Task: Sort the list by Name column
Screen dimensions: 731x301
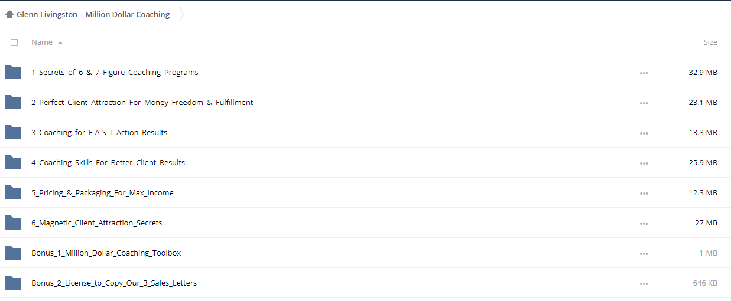Action: pyautogui.click(x=42, y=42)
